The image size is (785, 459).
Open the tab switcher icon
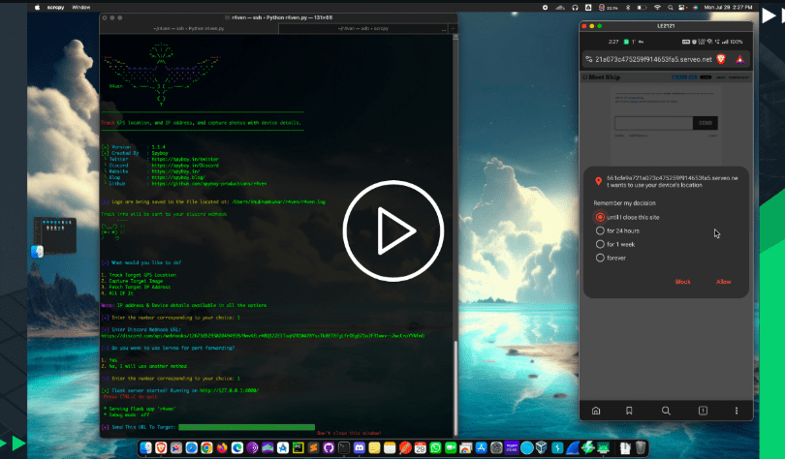coord(702,411)
